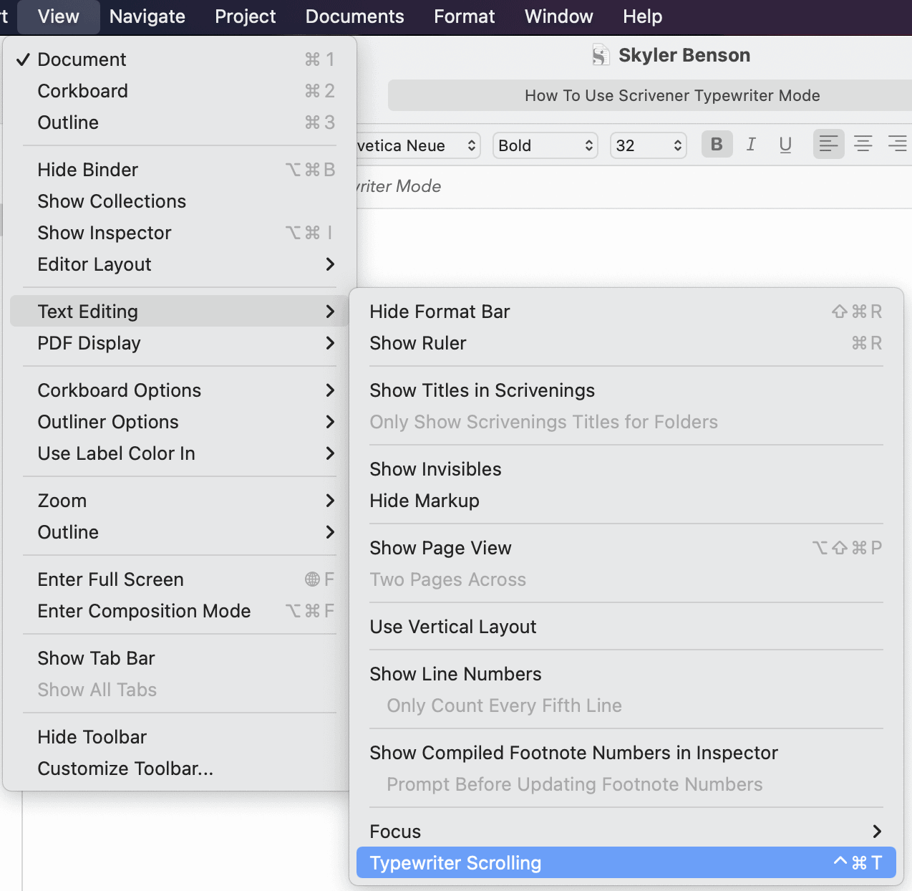
Task: Choose Hide Format Bar
Action: (626, 312)
